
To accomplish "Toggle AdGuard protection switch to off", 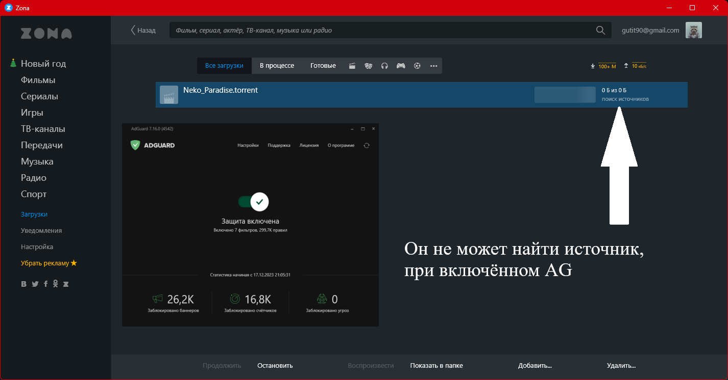I will 250,202.
